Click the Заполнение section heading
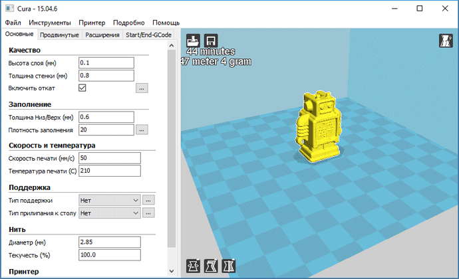Viewport: 459px width, 279px height. point(30,104)
